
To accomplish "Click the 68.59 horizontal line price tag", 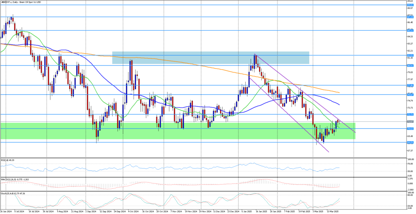I will (410, 142).
